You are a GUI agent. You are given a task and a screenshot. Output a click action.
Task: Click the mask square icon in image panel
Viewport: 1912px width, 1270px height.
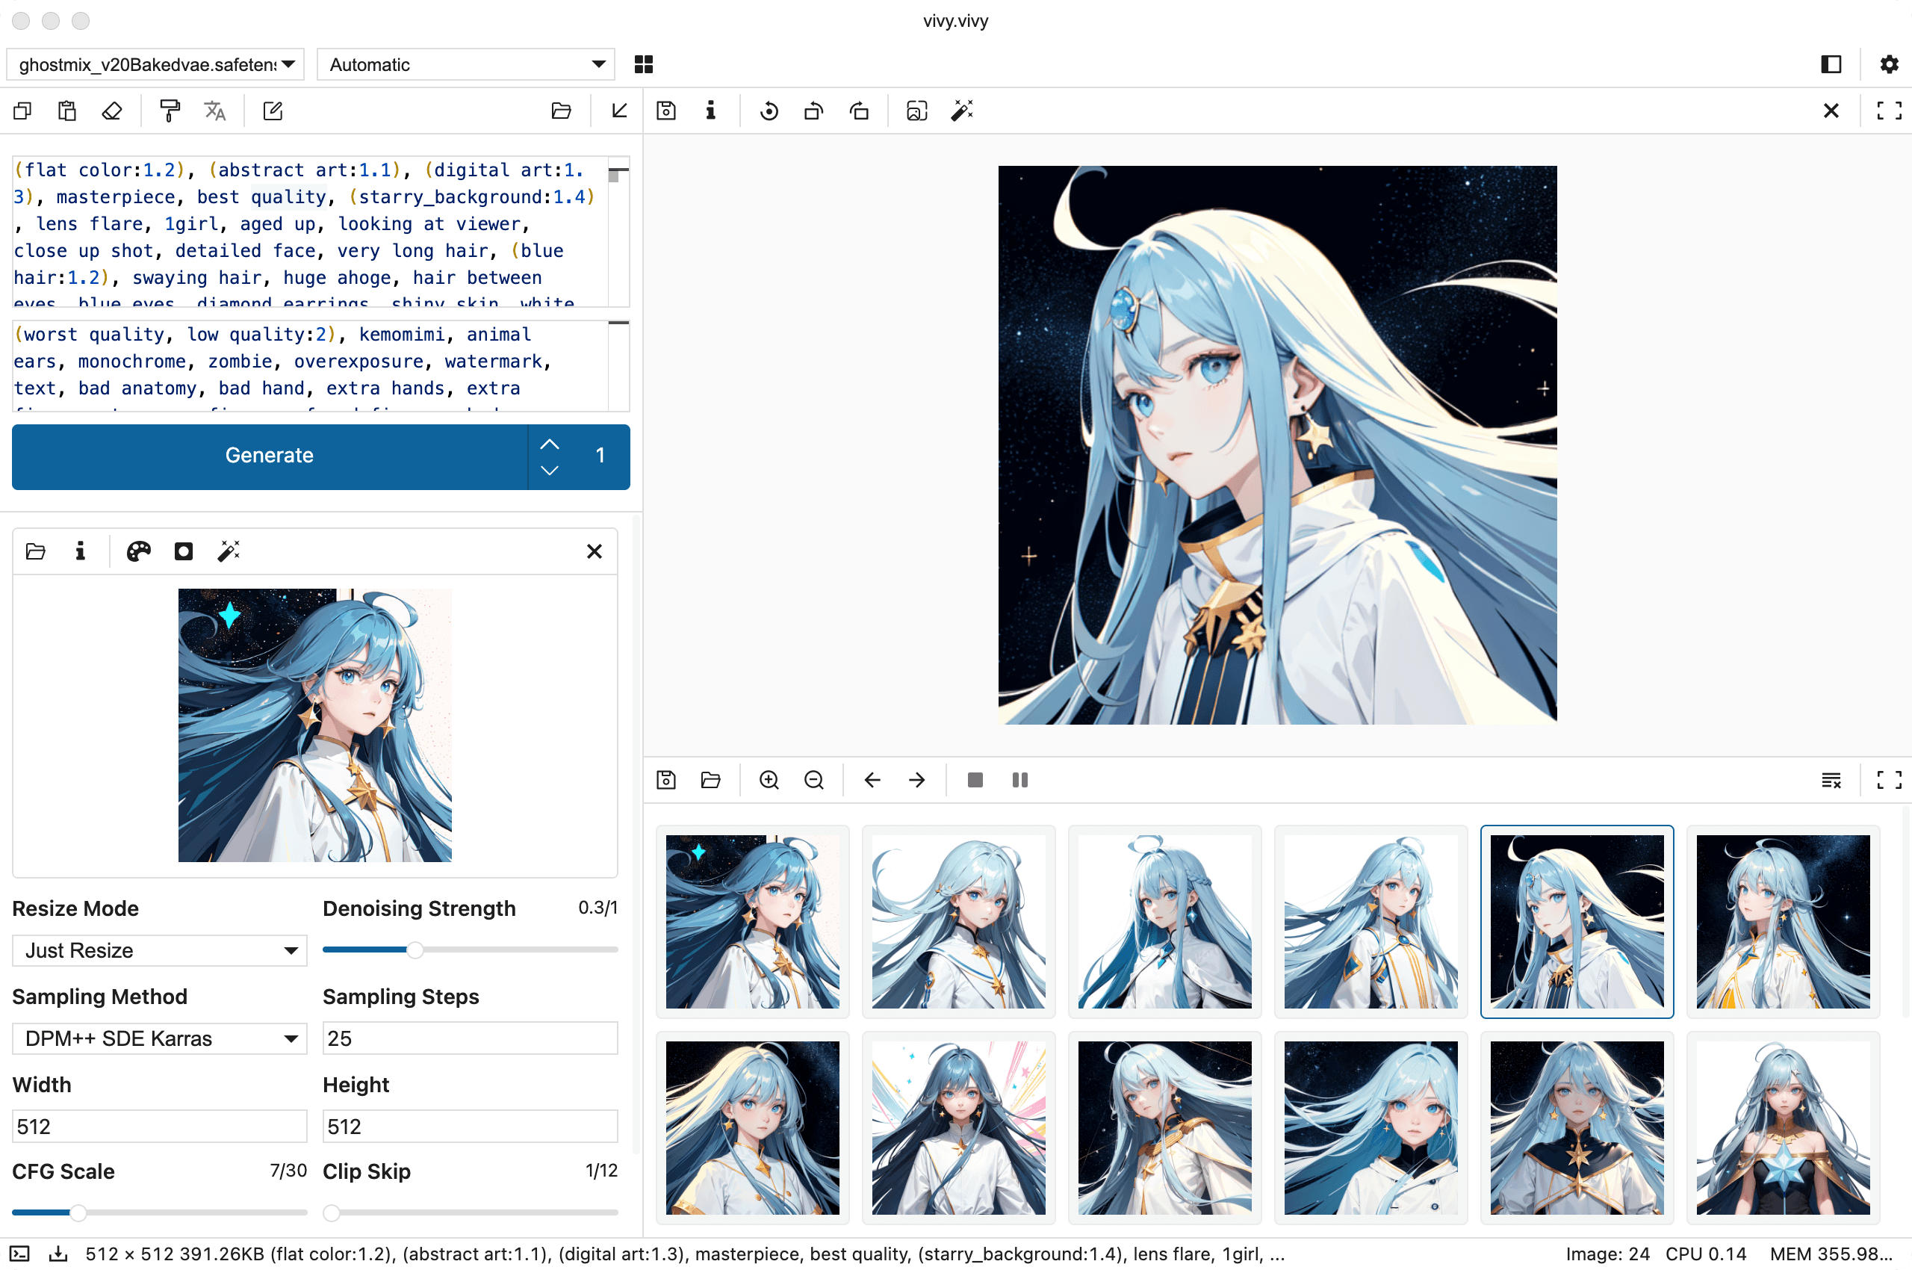184,551
